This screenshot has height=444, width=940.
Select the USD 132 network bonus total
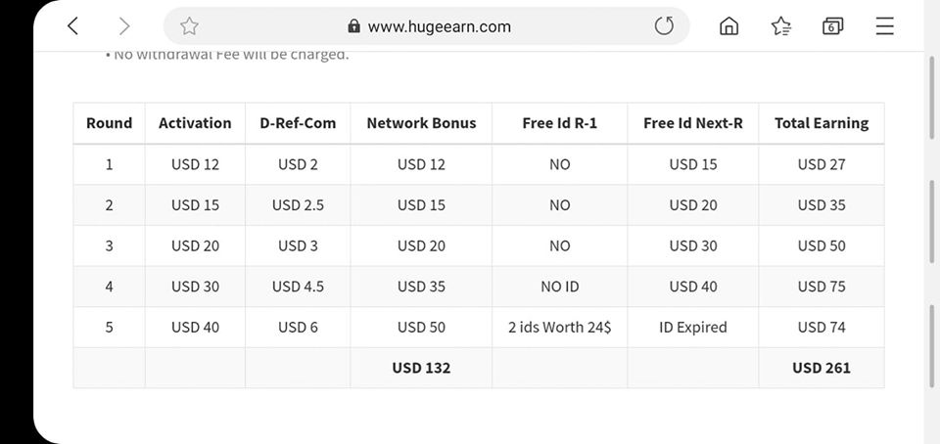(x=421, y=368)
